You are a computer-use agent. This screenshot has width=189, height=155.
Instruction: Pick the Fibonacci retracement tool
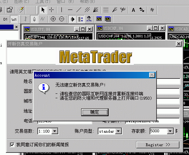[106, 10]
